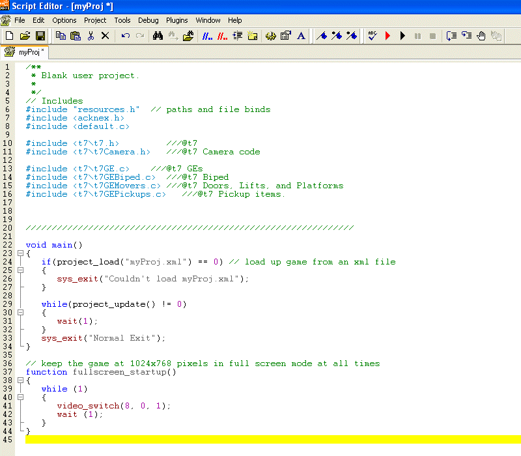Image resolution: width=521 pixels, height=456 pixels.
Task: Save the script using the floppy disk icon
Action: 40,36
